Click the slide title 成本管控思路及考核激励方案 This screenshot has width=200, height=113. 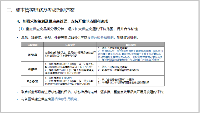pyautogui.click(x=41, y=11)
